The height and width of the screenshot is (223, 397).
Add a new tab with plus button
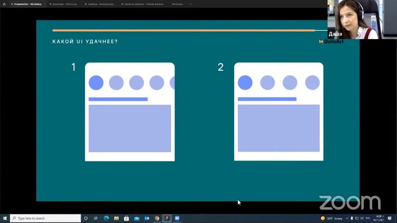[x=191, y=4]
